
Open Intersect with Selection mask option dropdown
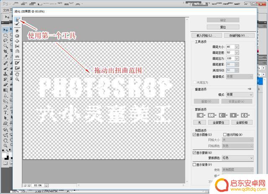(234, 115)
